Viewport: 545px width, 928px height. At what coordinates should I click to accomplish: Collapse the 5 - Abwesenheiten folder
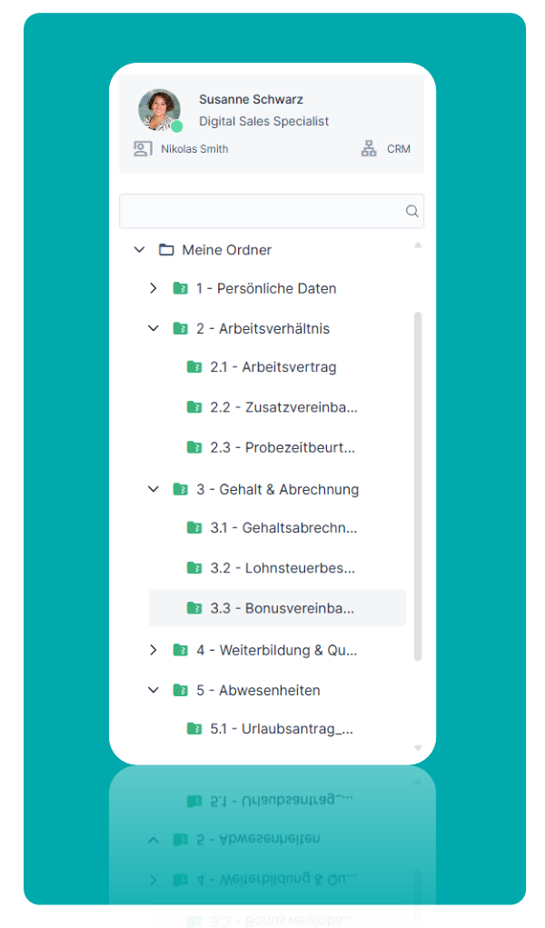point(154,690)
